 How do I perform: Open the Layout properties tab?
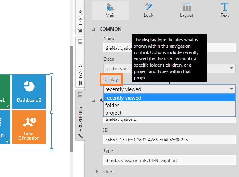(x=186, y=10)
